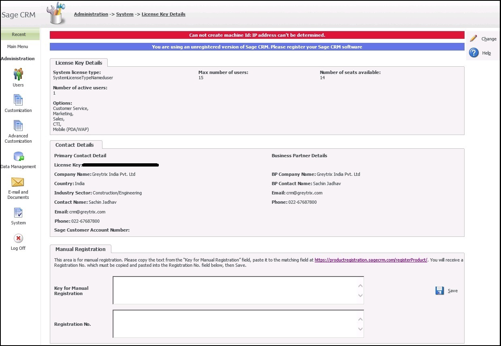Open the E-mail and Documents envelope icon

pyautogui.click(x=18, y=182)
